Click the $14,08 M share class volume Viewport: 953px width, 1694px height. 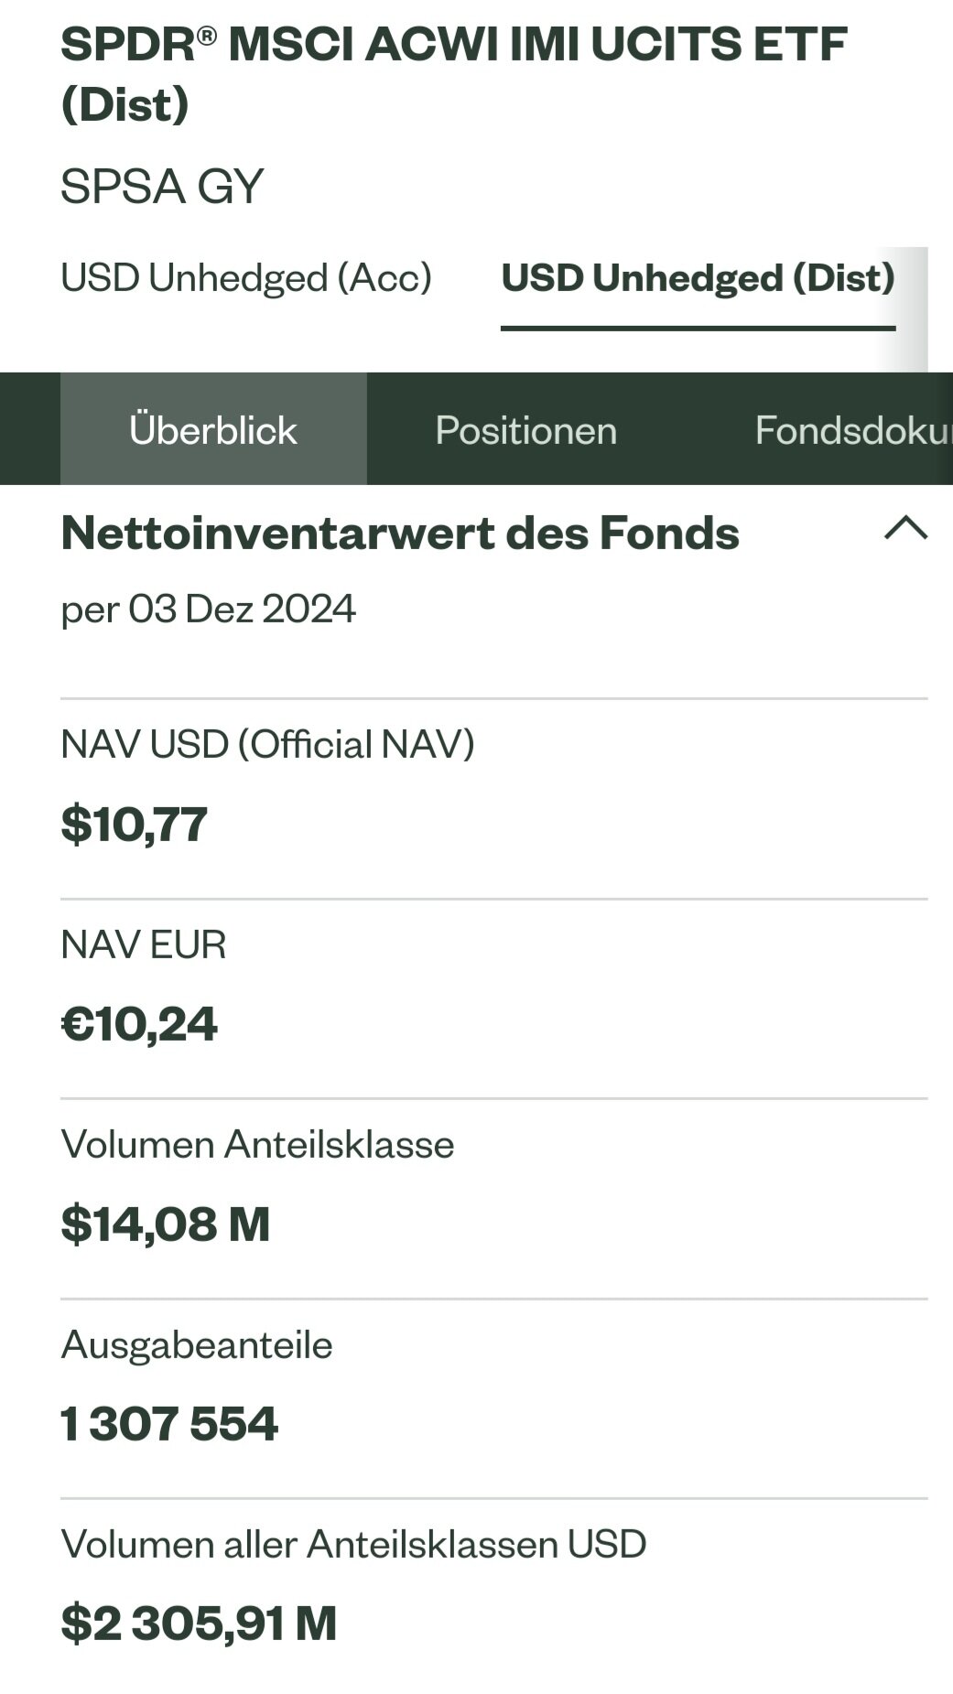click(x=166, y=1224)
